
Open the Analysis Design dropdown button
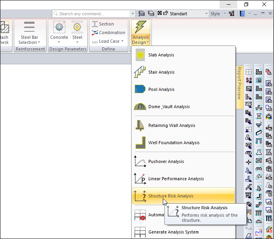click(141, 33)
